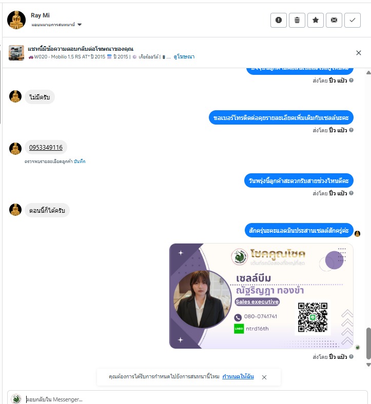Star this conversation with the star icon
Image resolution: width=371 pixels, height=404 pixels.
point(316,20)
